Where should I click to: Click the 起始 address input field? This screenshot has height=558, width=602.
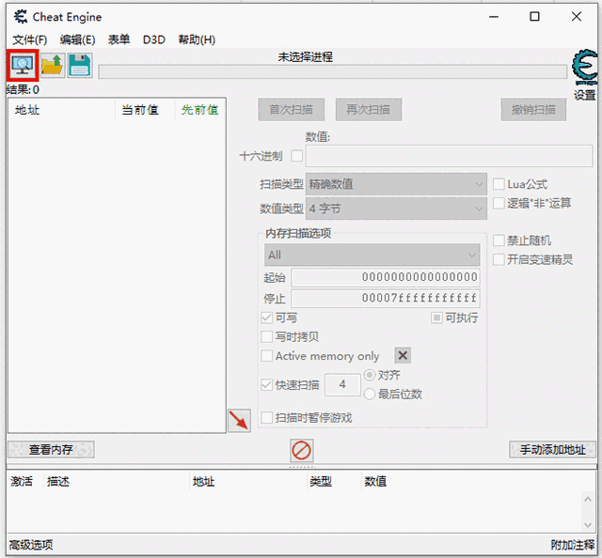click(386, 277)
